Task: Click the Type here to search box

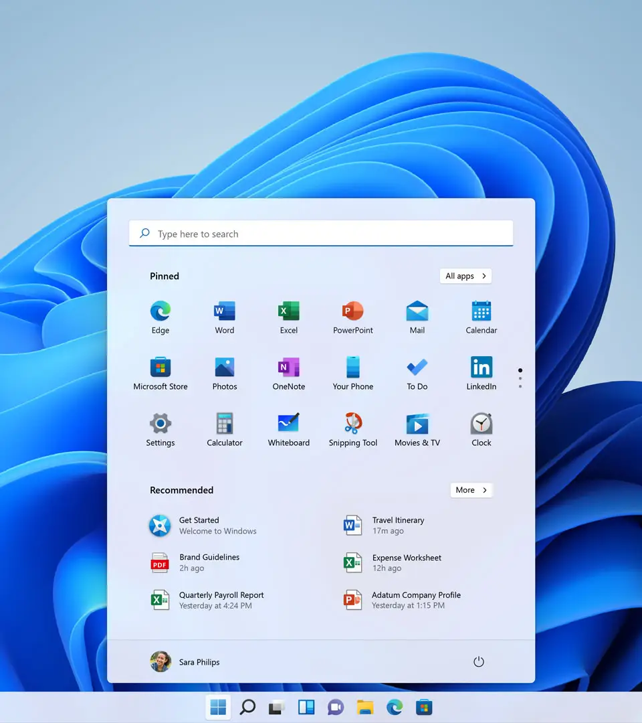Action: click(x=321, y=234)
